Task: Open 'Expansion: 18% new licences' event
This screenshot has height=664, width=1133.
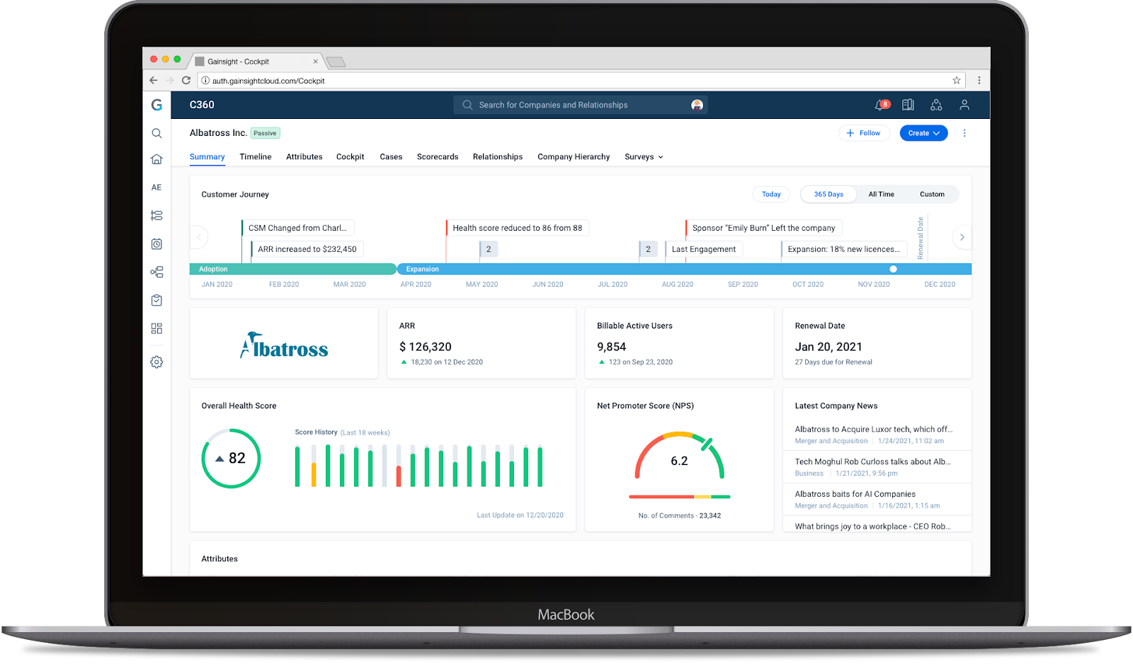Action: (x=843, y=249)
